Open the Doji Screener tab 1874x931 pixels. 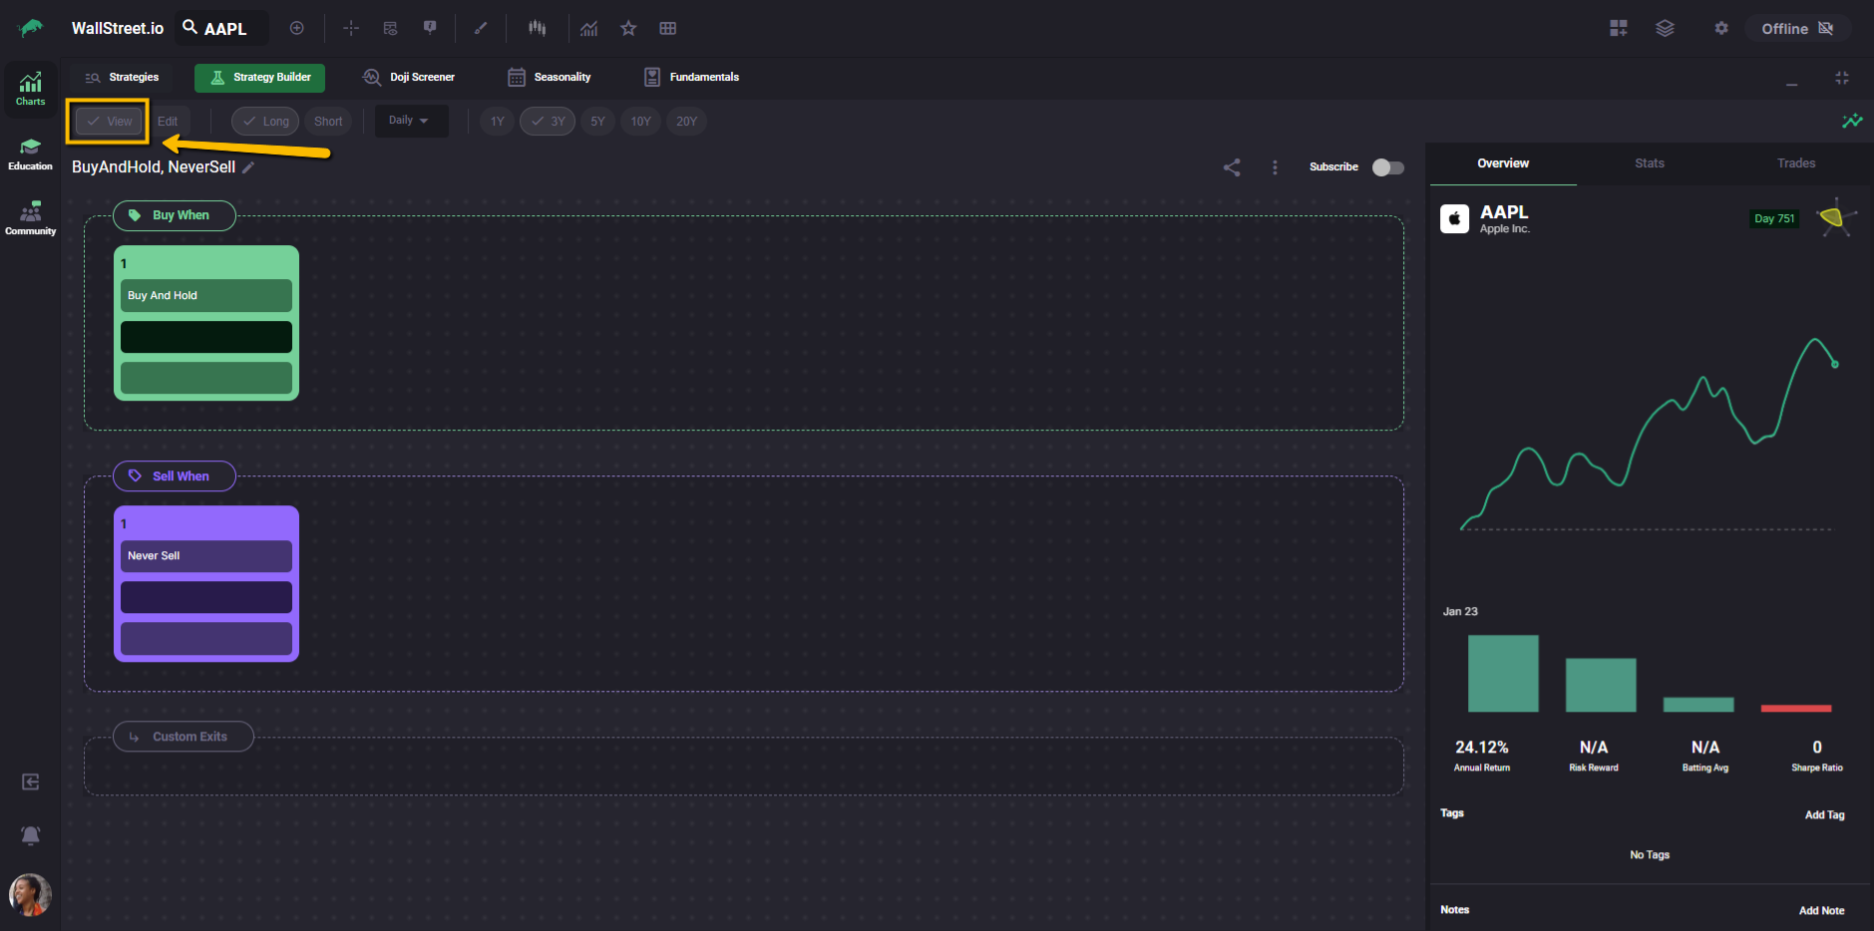pyautogui.click(x=409, y=77)
